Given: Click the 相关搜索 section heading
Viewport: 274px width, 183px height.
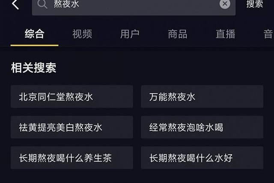Looking at the screenshot, I should 33,68.
